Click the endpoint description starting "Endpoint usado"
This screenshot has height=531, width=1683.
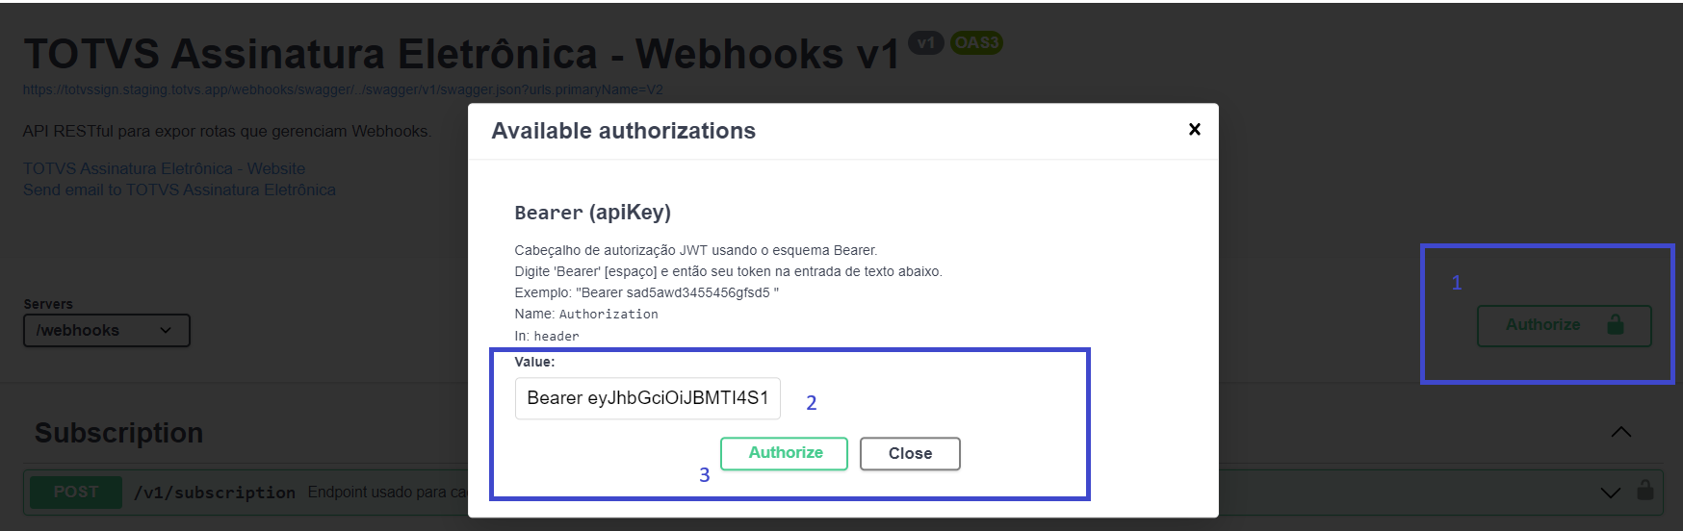tap(387, 493)
